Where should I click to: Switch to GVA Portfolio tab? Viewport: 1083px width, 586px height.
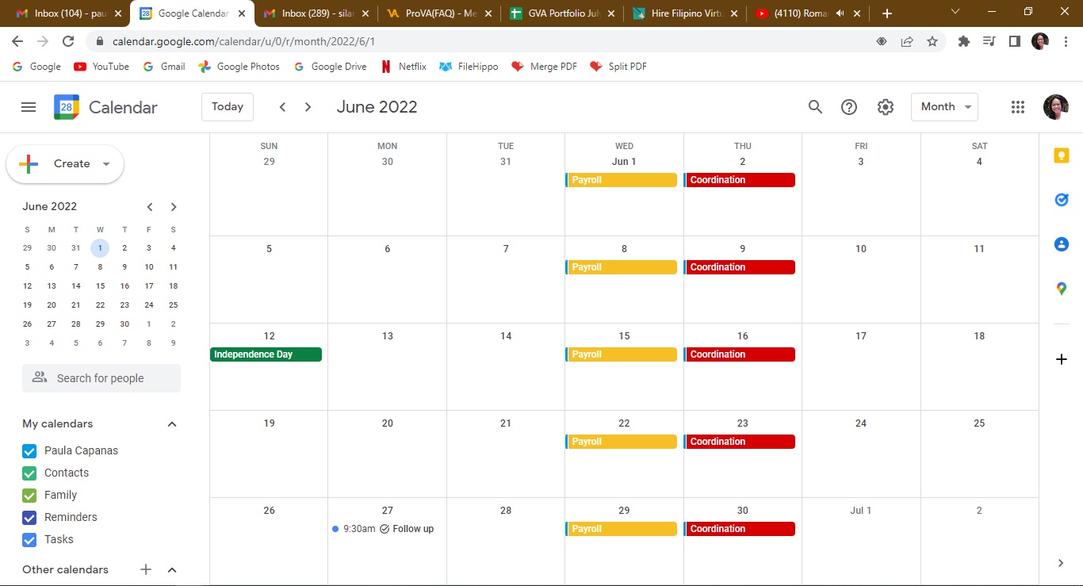pyautogui.click(x=564, y=13)
